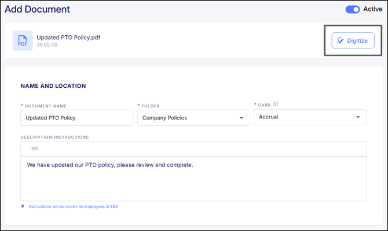Click the lightbulb hint icon

(23, 207)
